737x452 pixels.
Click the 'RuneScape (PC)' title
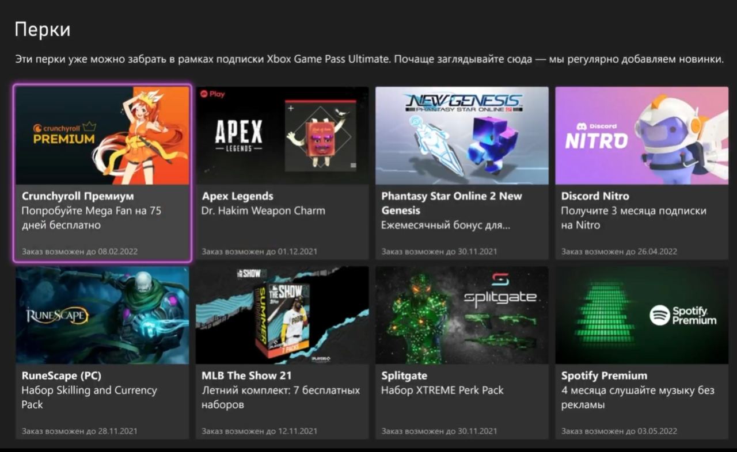click(x=62, y=376)
